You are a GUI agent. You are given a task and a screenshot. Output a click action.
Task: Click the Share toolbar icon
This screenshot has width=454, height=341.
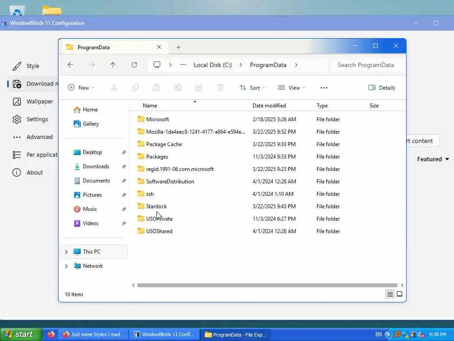(199, 87)
